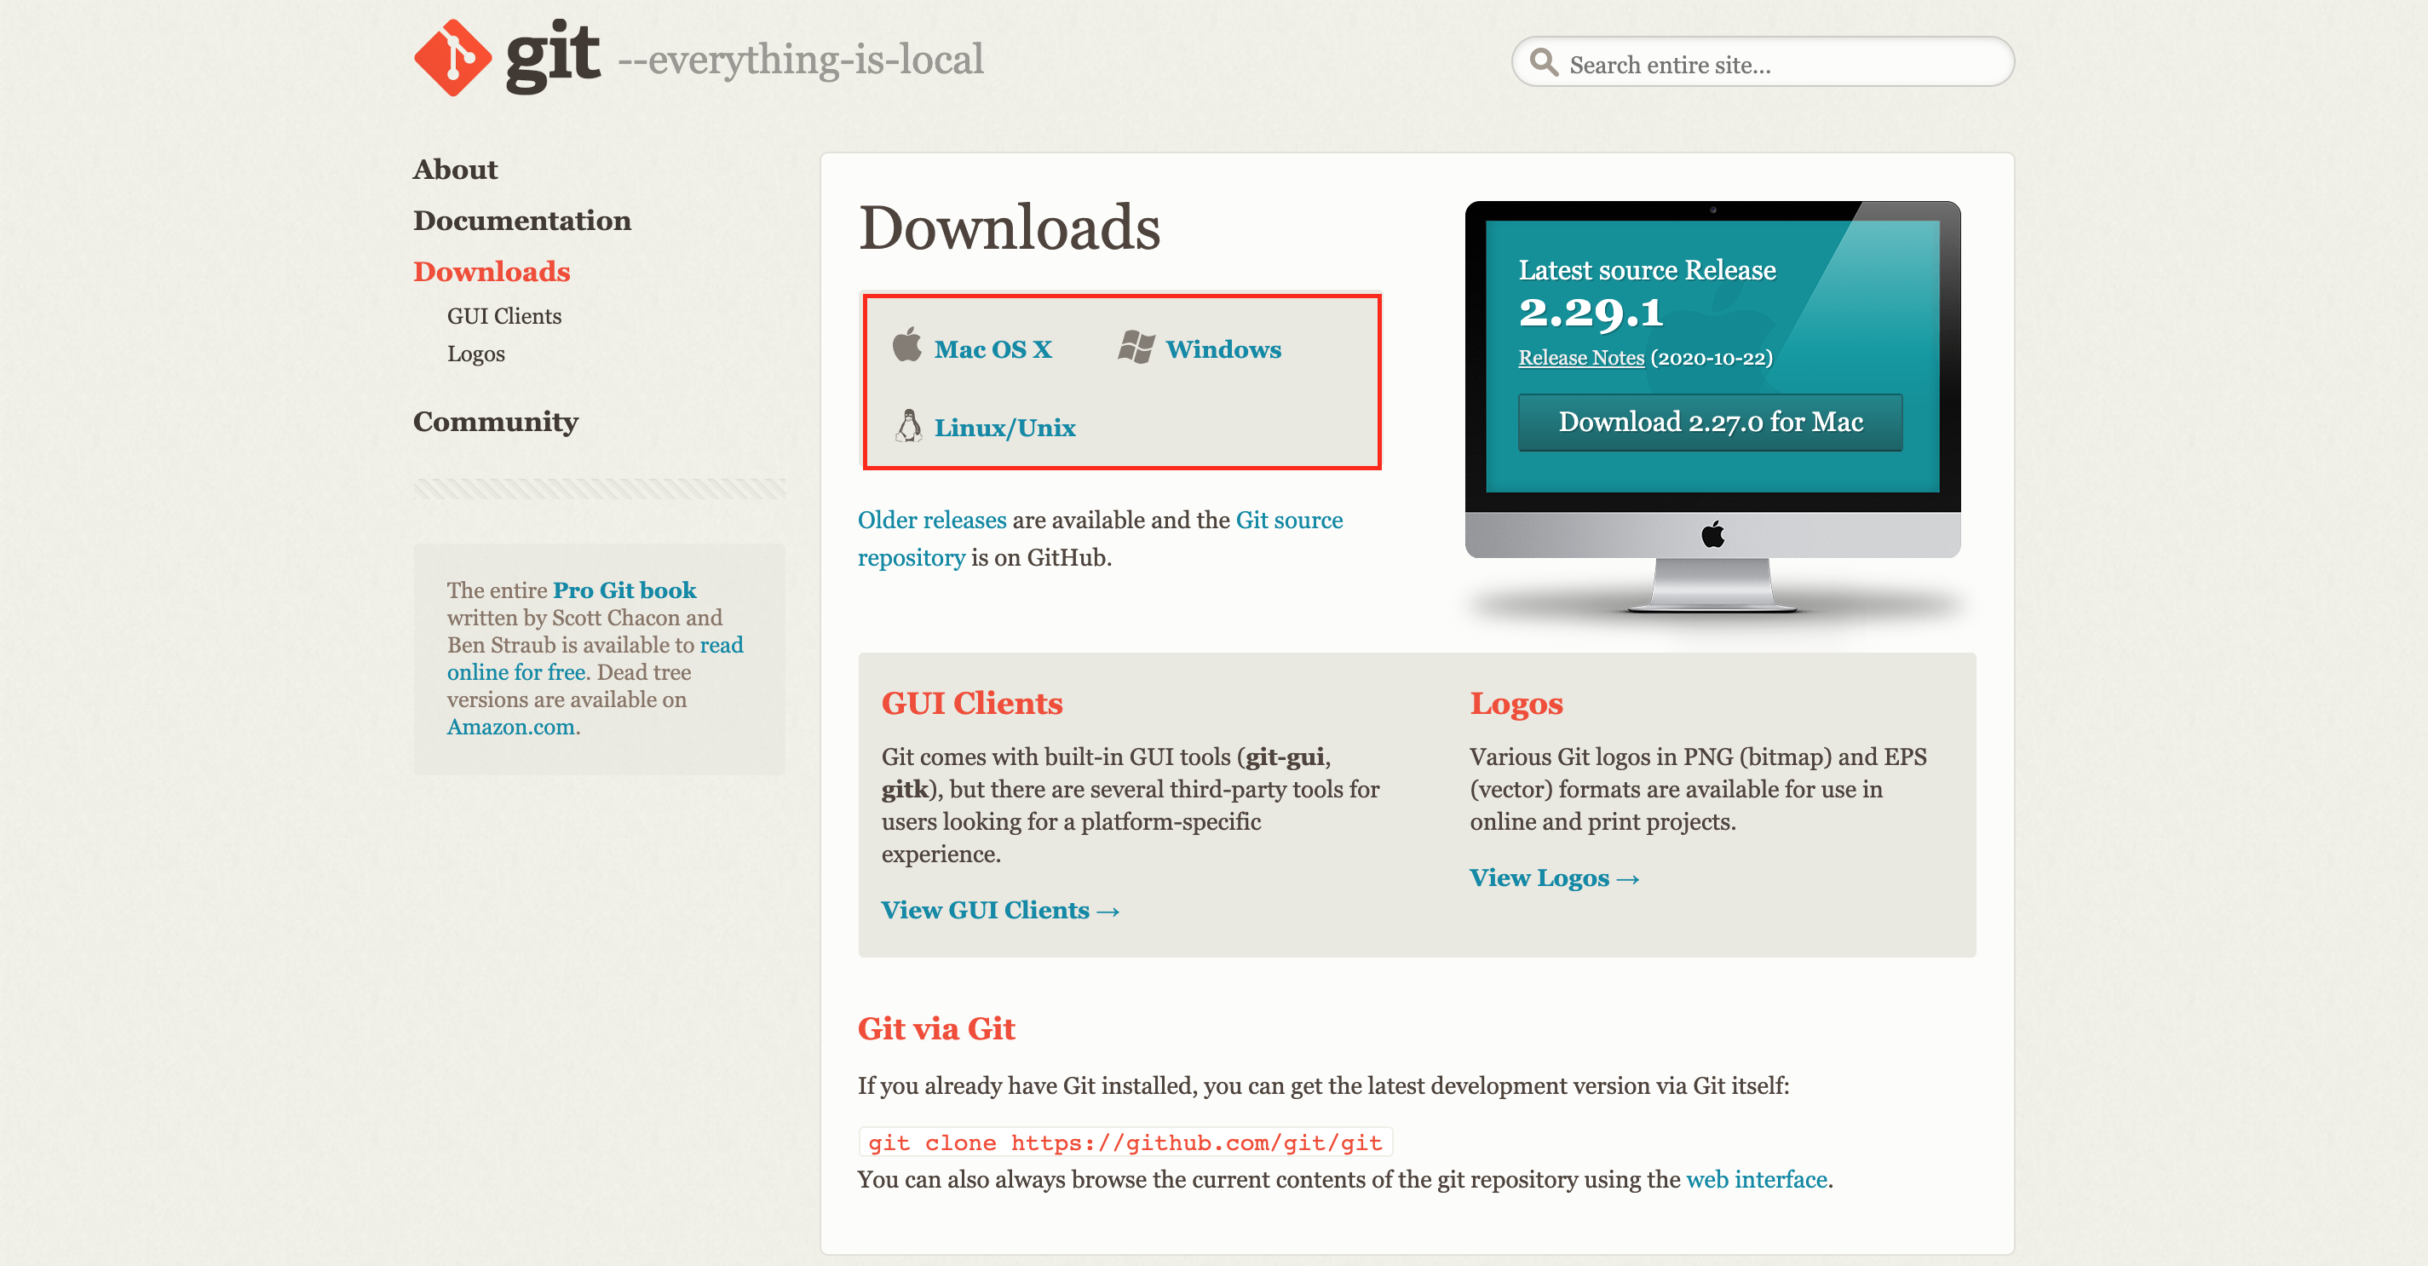2428x1266 pixels.
Task: Open the Documentation section
Action: (521, 221)
